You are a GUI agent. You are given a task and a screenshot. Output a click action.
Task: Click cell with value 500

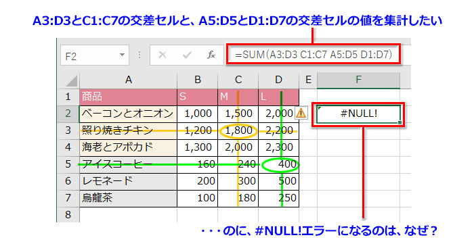(x=279, y=181)
